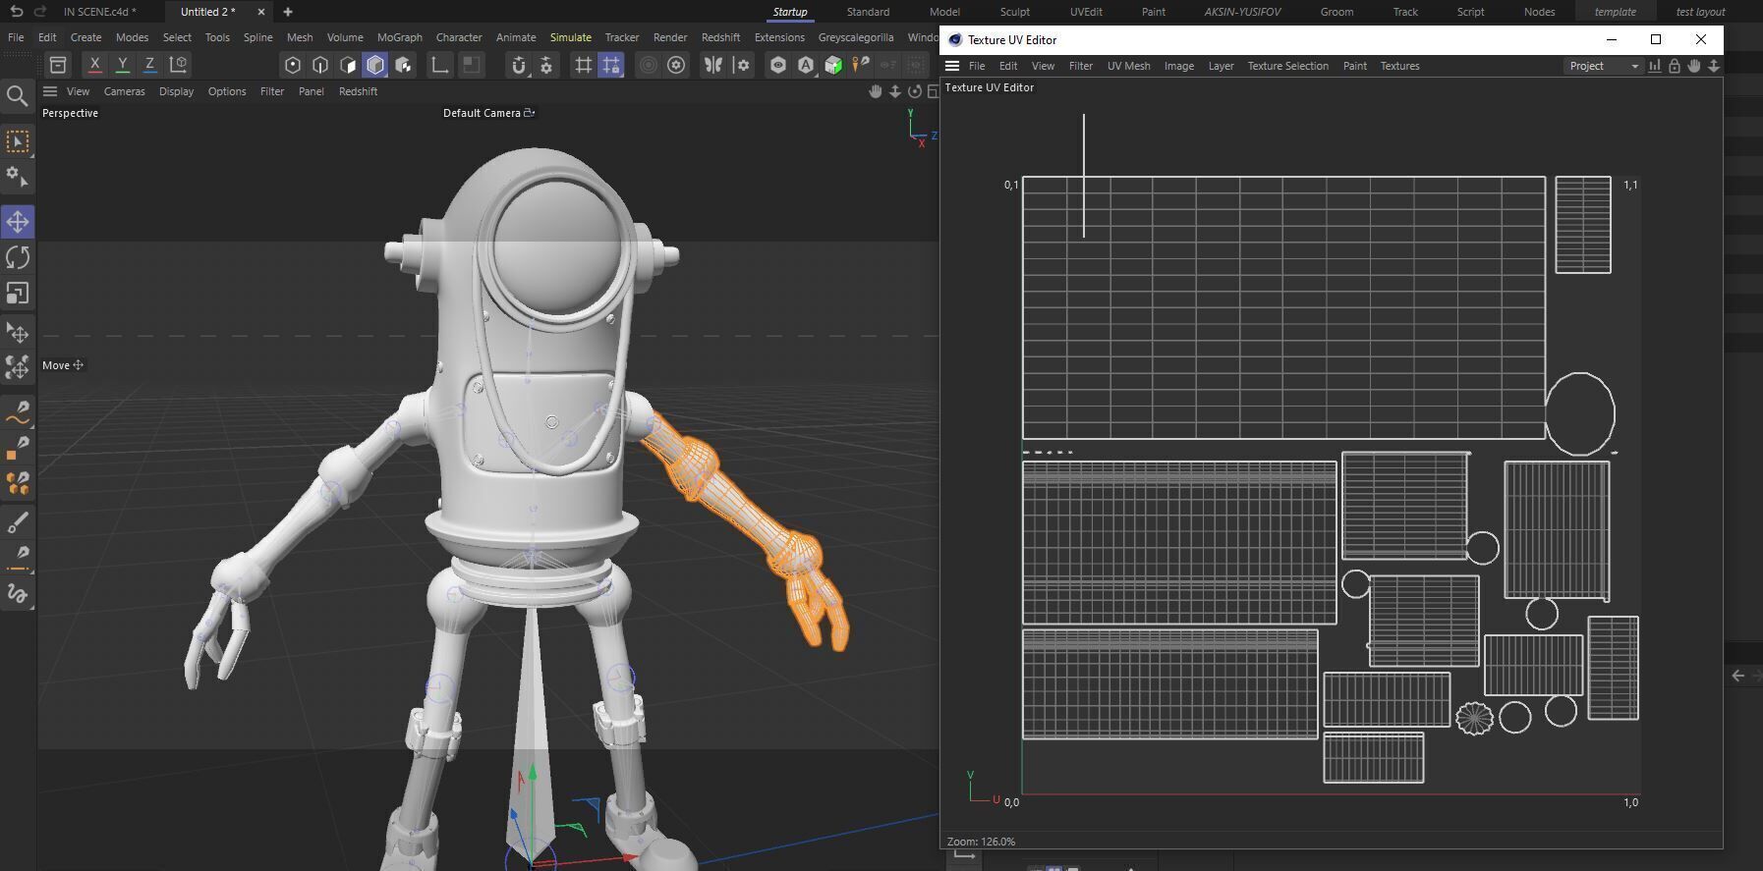Screen dimensions: 1763x871
Task: Open the Texture Selection menu
Action: click(1287, 66)
